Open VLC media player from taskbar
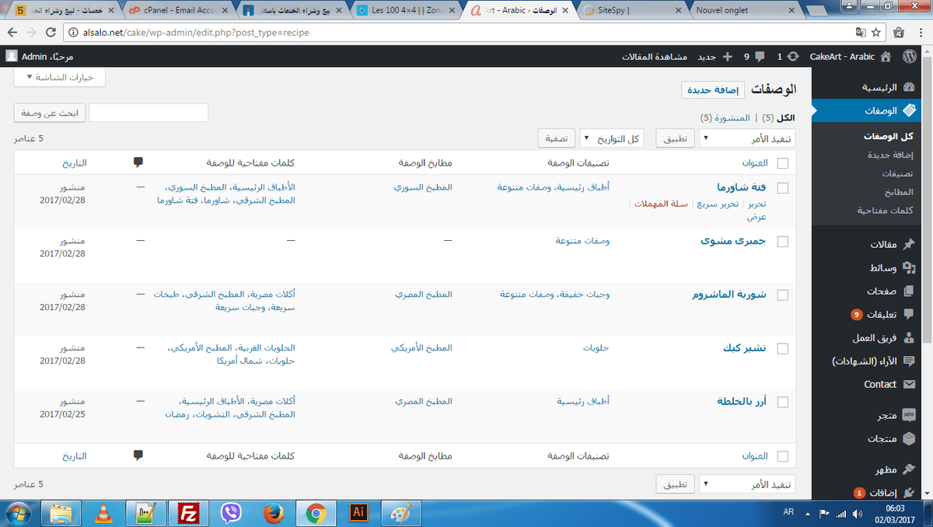This screenshot has height=527, width=933. point(103,513)
